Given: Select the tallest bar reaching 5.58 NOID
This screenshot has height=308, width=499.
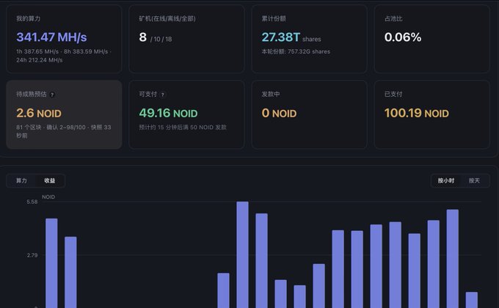Looking at the screenshot, I should coord(242,254).
